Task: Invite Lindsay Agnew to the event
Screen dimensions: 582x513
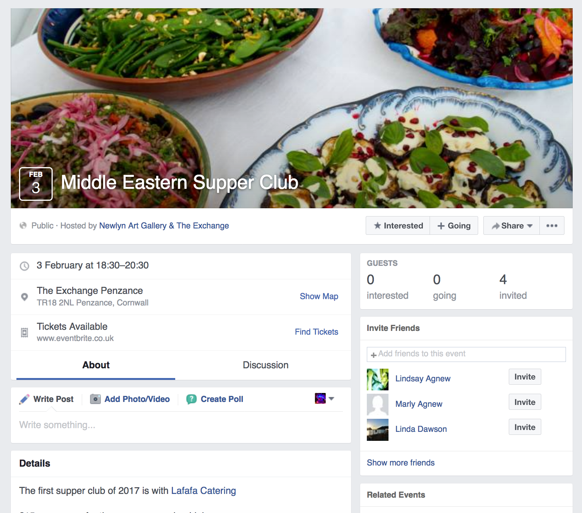Action: click(x=524, y=377)
